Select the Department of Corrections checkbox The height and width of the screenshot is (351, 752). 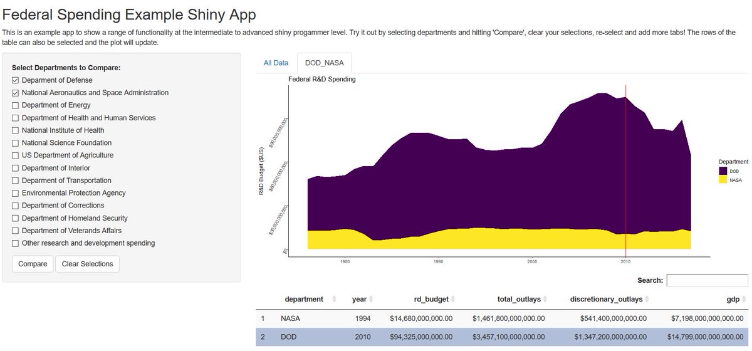point(16,206)
